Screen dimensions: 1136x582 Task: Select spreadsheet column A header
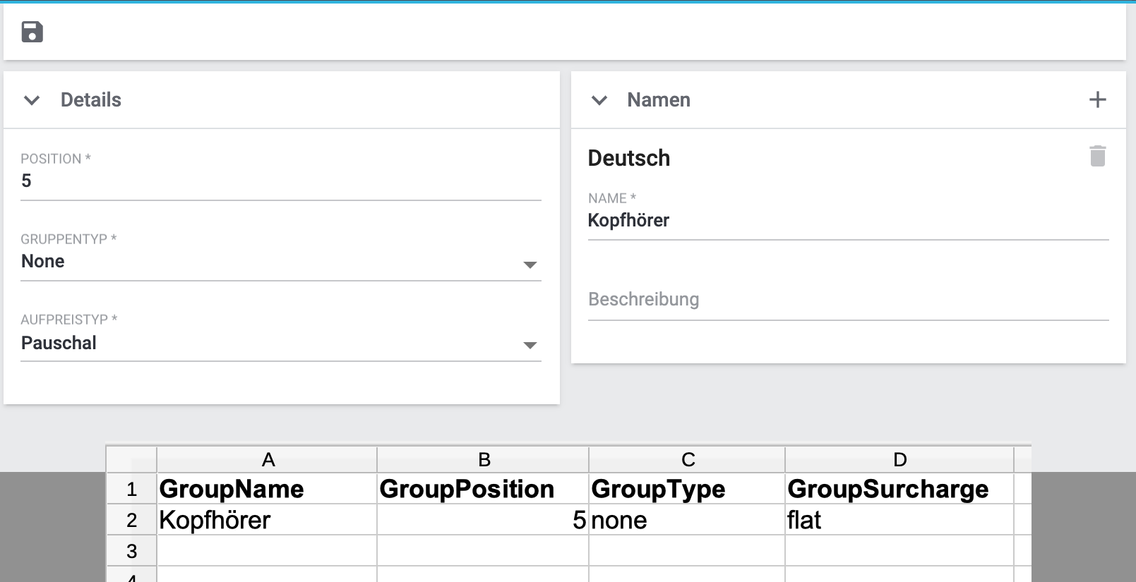[267, 460]
